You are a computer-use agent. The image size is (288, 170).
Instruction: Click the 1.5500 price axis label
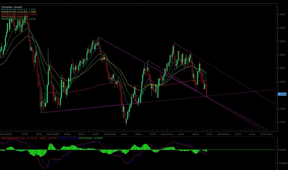[x=282, y=28]
